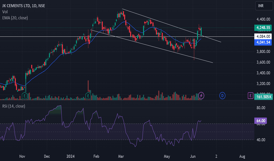The width and height of the screenshot is (274, 161).
Task: Open the blue dividend D marker
Action: [x=222, y=95]
